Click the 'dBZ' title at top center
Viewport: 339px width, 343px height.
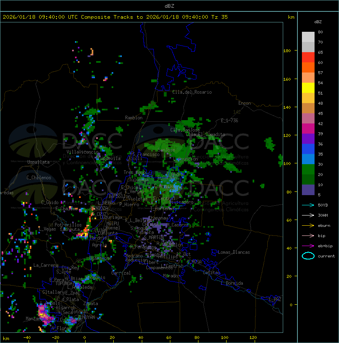click(169, 6)
